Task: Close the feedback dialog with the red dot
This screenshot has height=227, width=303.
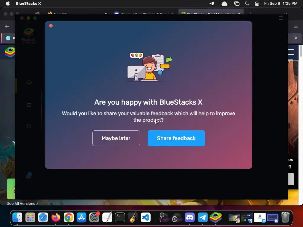Action: coord(51,26)
